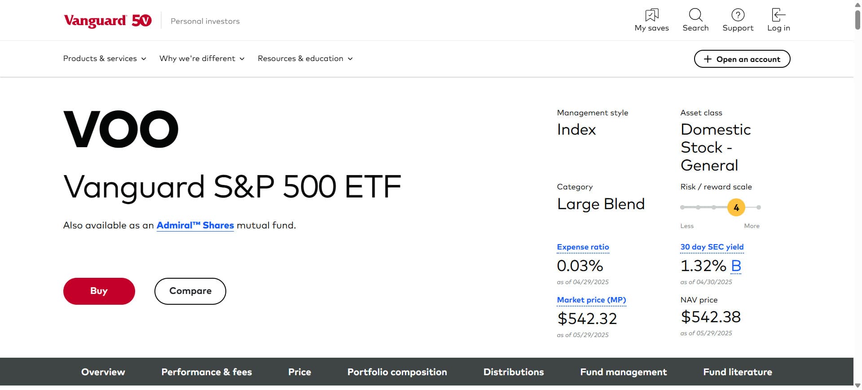Click the plus icon in Open an account
Viewport: 862px width, 390px height.
tap(708, 59)
